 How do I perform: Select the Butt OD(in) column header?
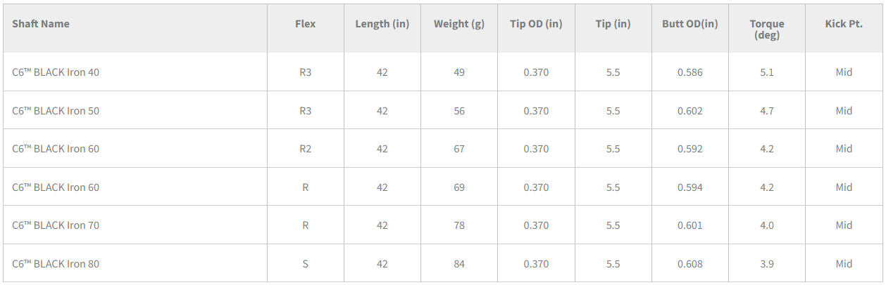tap(690, 24)
